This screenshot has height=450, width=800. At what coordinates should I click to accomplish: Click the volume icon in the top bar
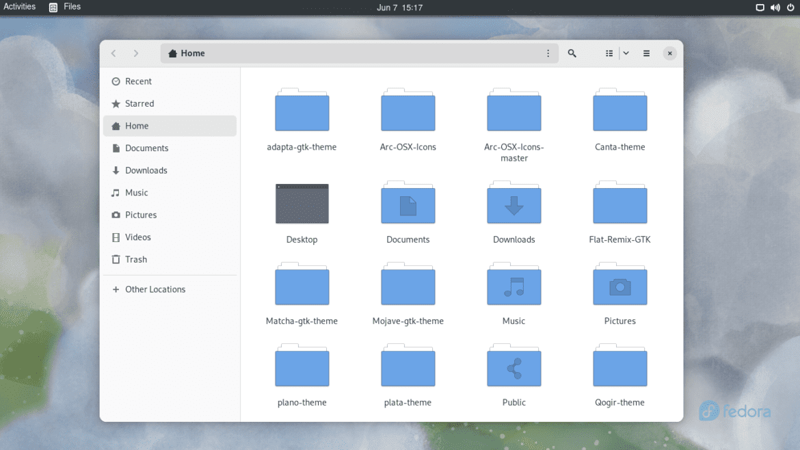click(775, 8)
